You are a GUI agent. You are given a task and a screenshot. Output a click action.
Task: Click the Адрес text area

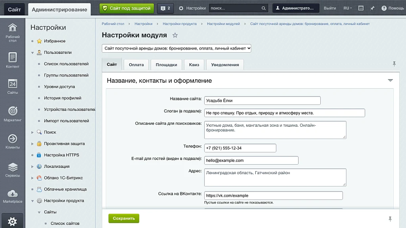coord(275,177)
